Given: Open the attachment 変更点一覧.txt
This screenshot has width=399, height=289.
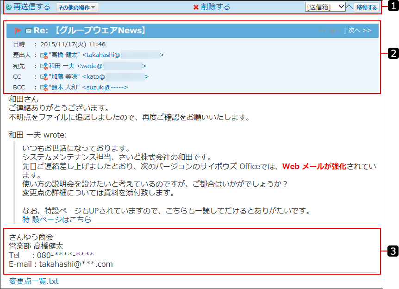Looking at the screenshot, I should tap(34, 281).
